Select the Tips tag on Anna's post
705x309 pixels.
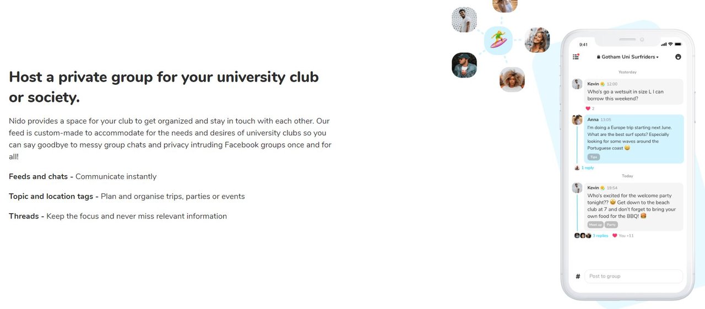click(593, 157)
